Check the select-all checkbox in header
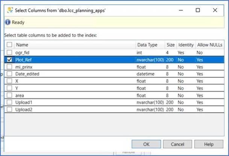The width and height of the screenshot is (229, 156). pos(9,45)
